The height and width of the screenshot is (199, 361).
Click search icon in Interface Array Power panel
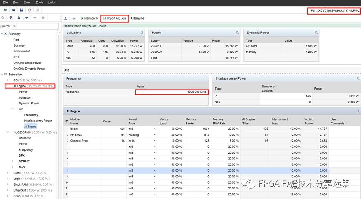click(x=358, y=78)
